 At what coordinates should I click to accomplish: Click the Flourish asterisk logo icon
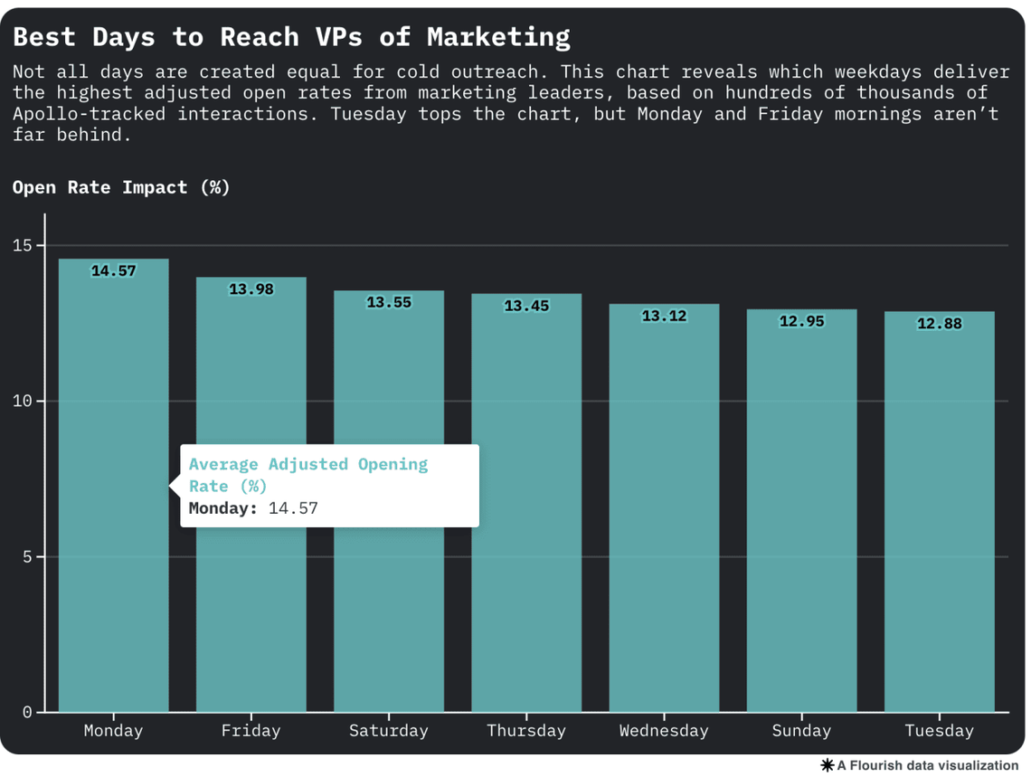point(827,765)
